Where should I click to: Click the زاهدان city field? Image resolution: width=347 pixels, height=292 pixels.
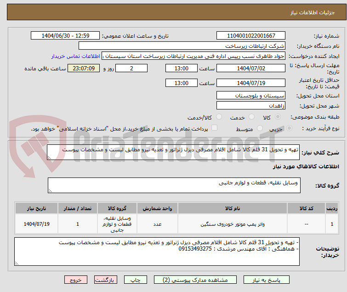(251, 106)
